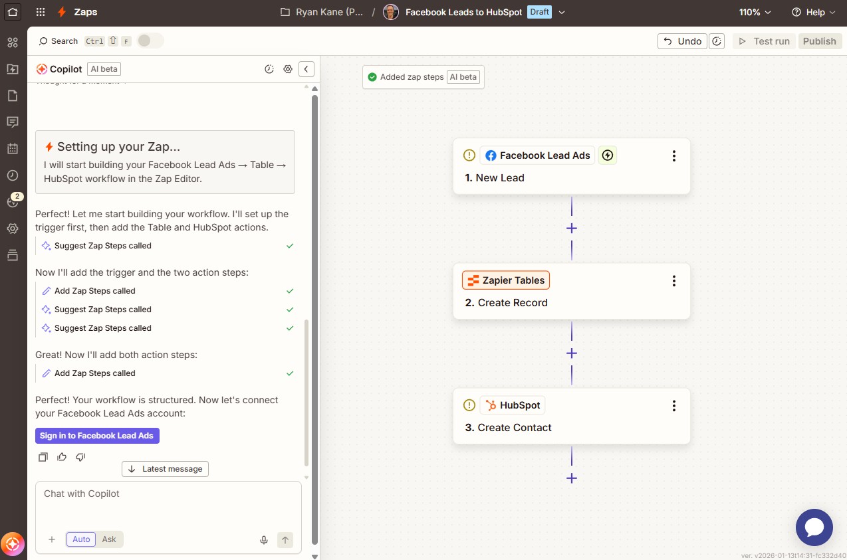Open the apps grid icon in top bar
The image size is (847, 560).
point(41,12)
